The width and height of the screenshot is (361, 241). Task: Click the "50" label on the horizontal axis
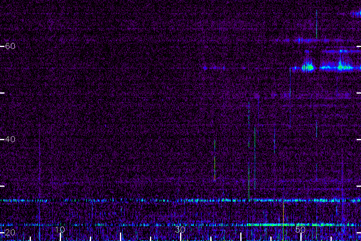(x=300, y=230)
